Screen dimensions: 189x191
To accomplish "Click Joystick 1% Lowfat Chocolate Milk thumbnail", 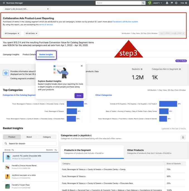I will (x=8, y=157).
